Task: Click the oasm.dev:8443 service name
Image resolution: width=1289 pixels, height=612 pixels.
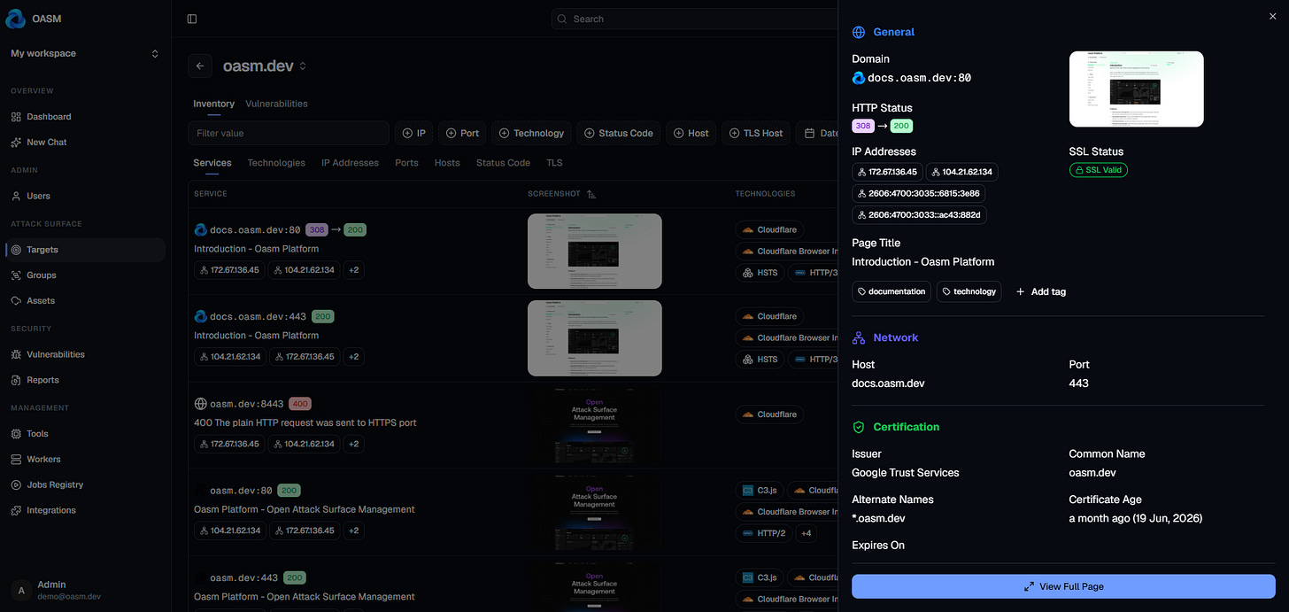Action: tap(247, 404)
